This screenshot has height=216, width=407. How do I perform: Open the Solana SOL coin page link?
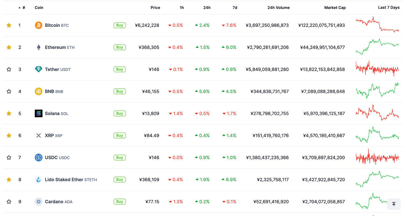tap(57, 113)
